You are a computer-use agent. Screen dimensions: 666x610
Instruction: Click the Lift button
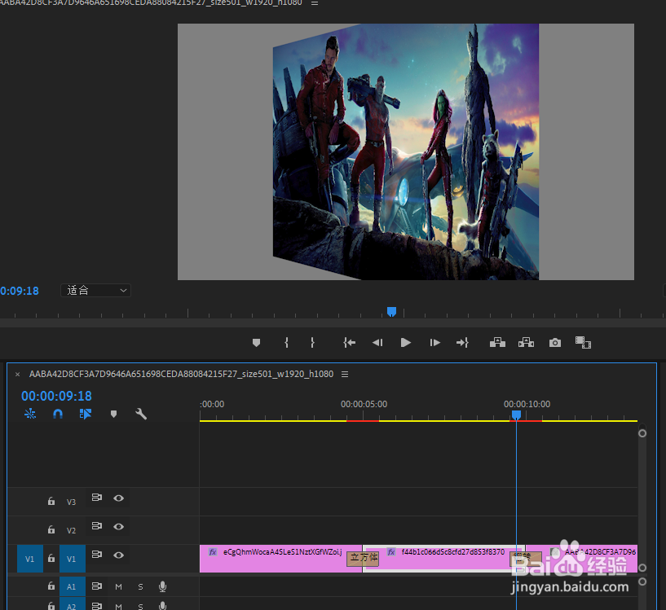pyautogui.click(x=497, y=343)
